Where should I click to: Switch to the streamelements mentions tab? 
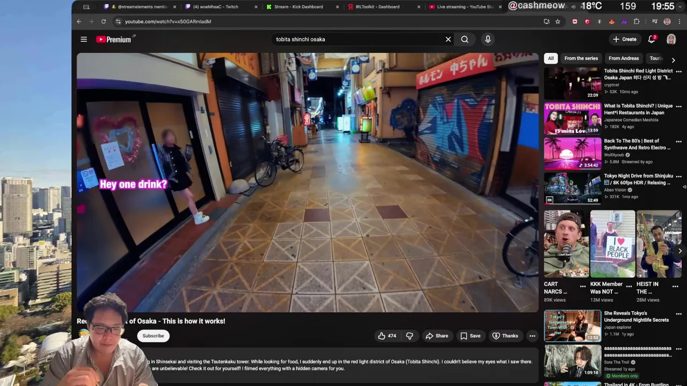pyautogui.click(x=139, y=7)
